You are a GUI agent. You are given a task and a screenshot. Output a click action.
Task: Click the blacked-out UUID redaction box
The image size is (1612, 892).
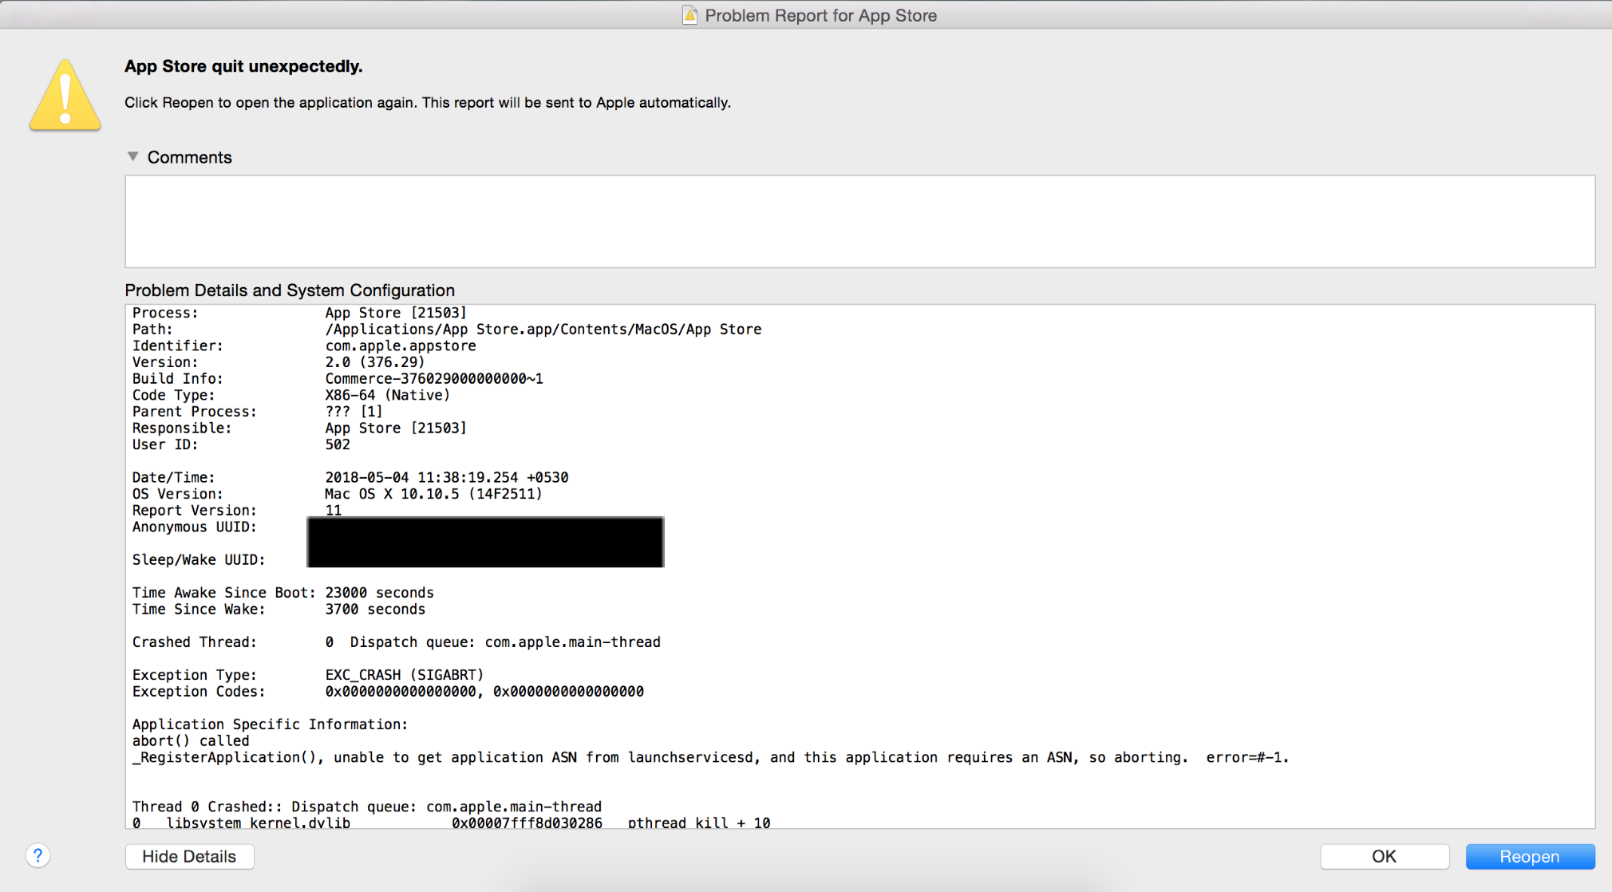pos(485,542)
